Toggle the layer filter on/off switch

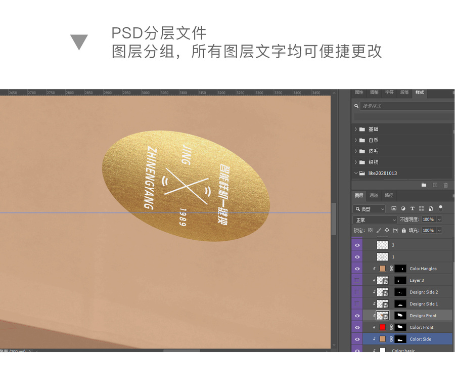[440, 208]
